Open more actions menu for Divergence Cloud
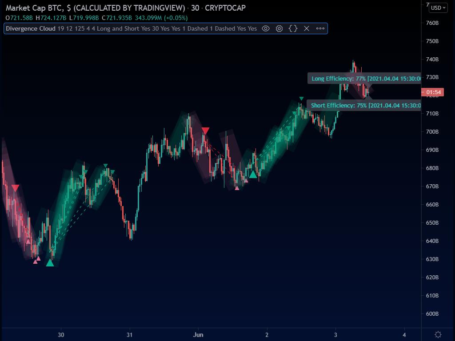This screenshot has height=341, width=455. pos(320,28)
